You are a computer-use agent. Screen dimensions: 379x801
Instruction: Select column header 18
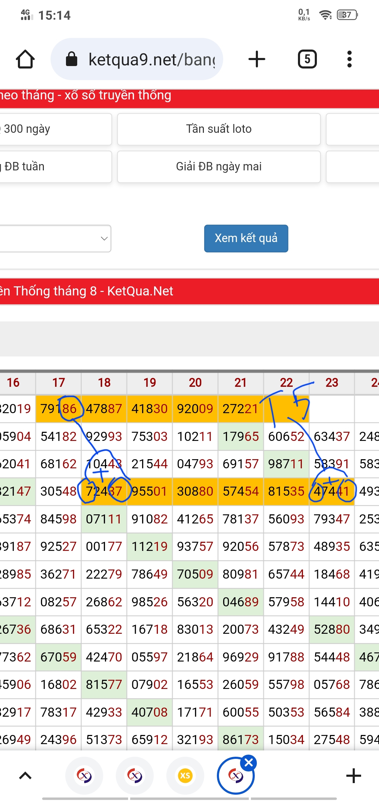pyautogui.click(x=104, y=383)
